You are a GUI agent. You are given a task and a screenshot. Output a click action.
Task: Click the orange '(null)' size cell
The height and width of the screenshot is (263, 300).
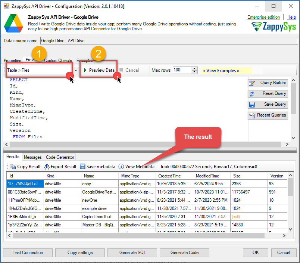(249, 217)
